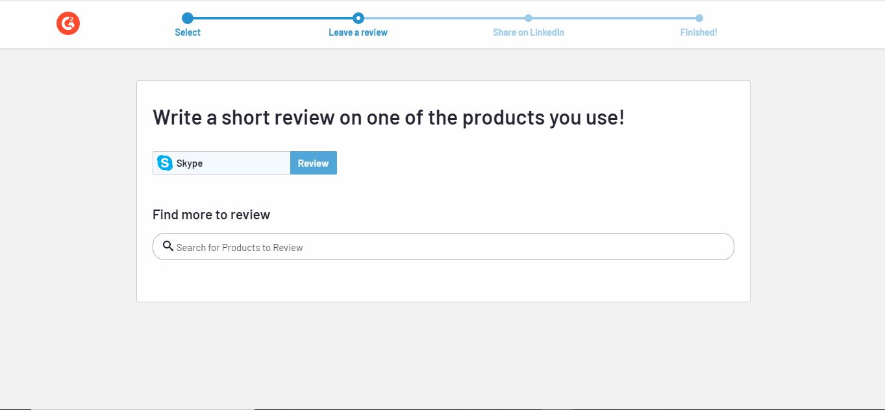The width and height of the screenshot is (885, 410).
Task: Jump to the Finished! step label
Action: [x=699, y=32]
